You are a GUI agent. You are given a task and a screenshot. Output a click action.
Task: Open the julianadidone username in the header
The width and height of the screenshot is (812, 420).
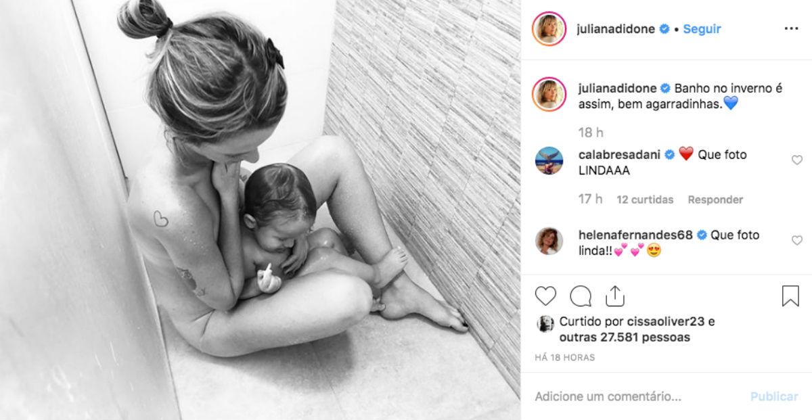pos(615,29)
